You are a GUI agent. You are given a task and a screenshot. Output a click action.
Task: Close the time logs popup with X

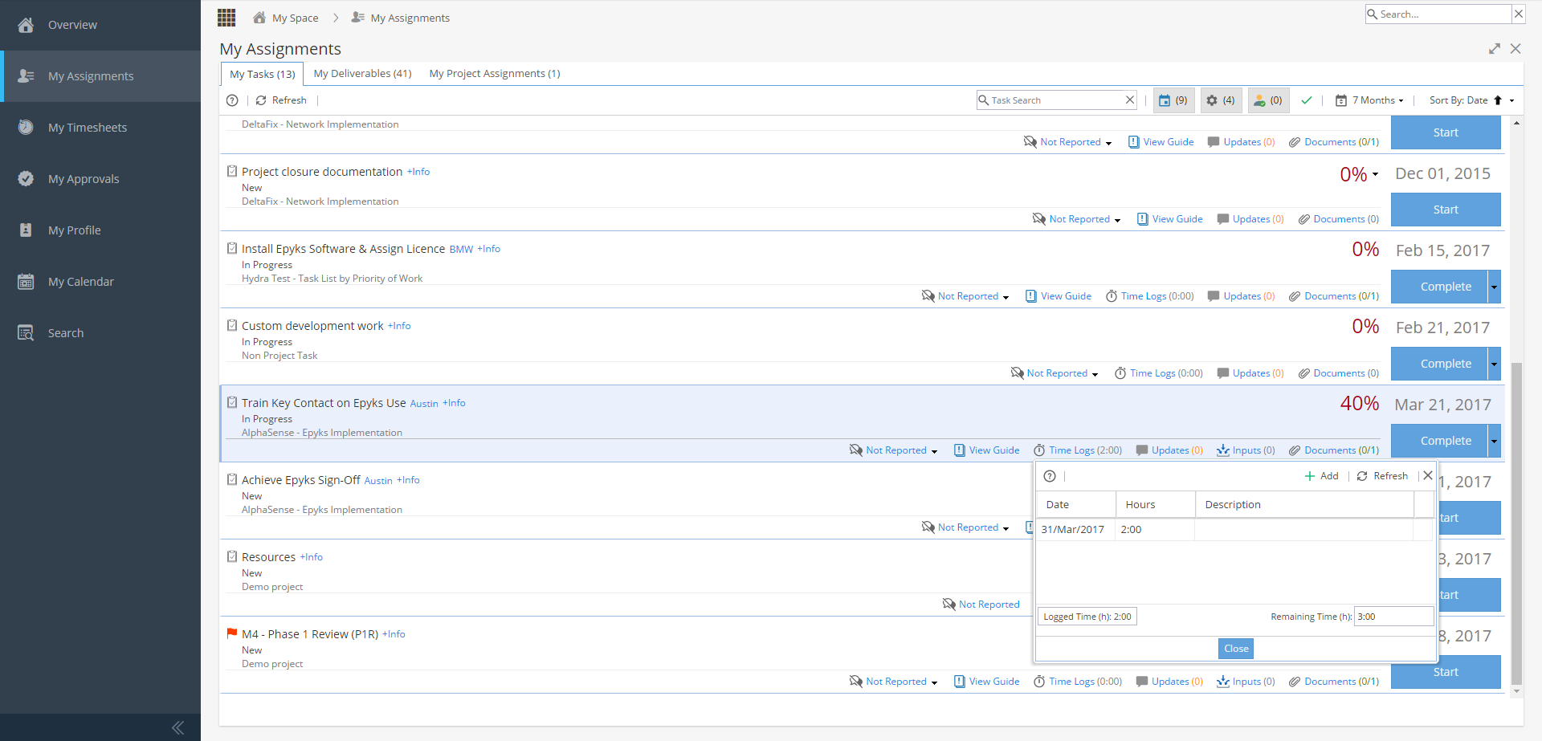click(x=1428, y=475)
